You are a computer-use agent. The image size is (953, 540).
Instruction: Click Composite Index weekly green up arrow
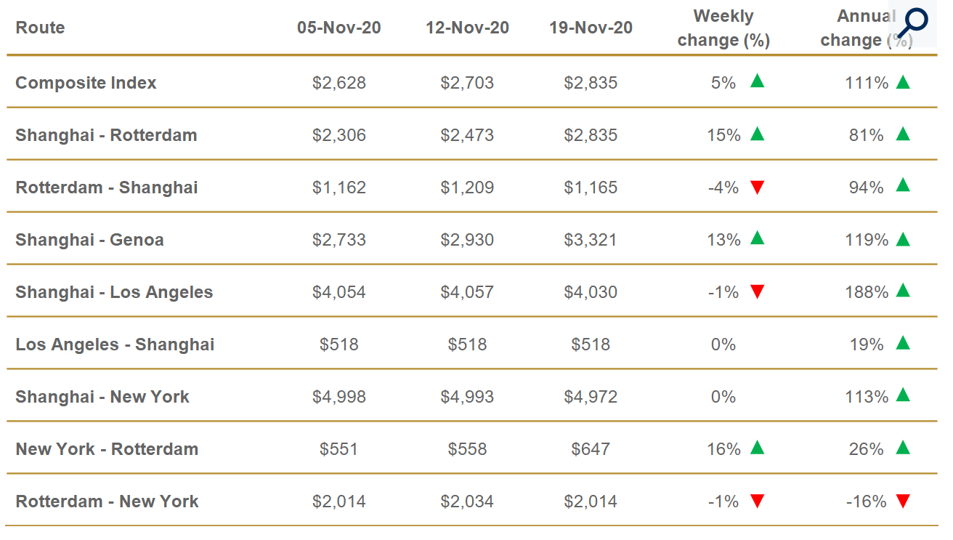point(758,81)
